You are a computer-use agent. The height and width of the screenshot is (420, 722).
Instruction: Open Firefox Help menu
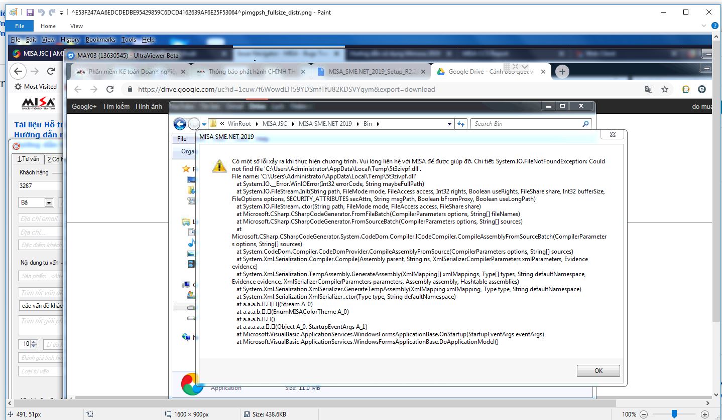pyautogui.click(x=148, y=40)
